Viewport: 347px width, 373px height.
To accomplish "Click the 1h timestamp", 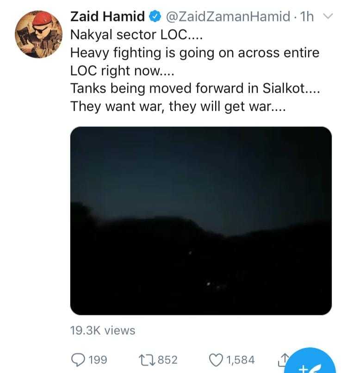I will coord(307,17).
